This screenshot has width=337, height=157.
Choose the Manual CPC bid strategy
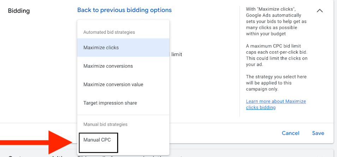coord(97,140)
